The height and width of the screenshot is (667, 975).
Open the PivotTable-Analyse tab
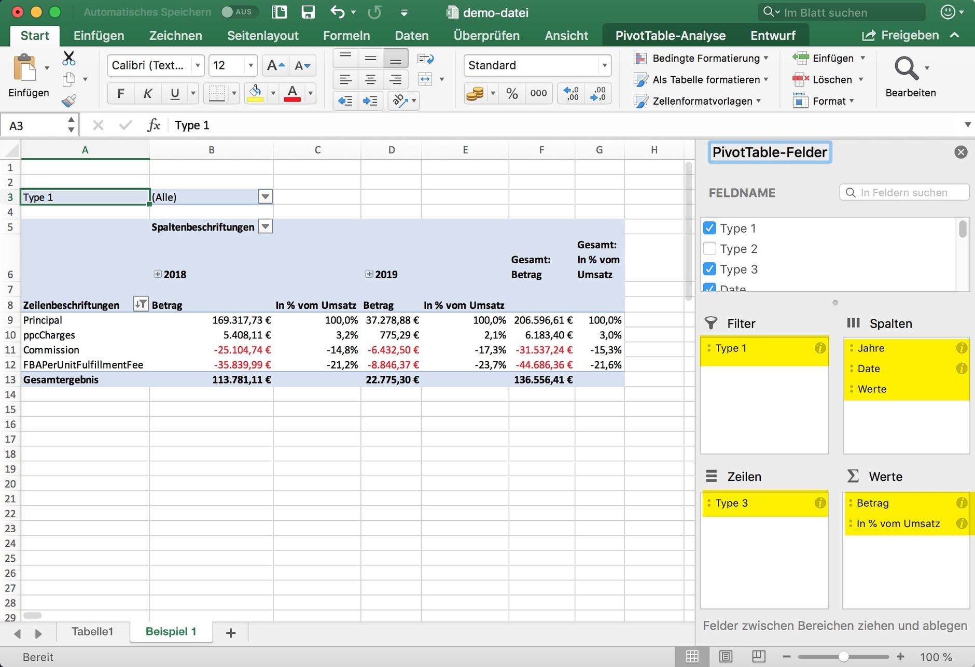click(x=671, y=35)
